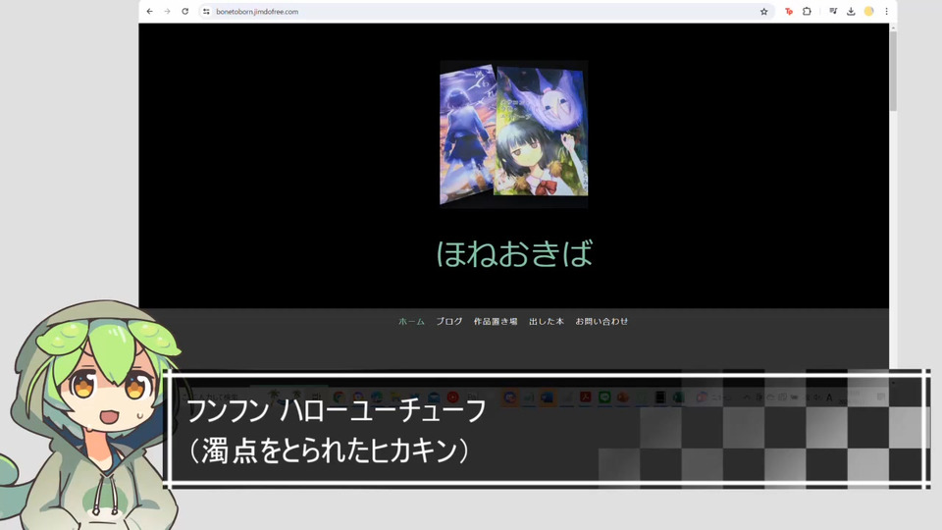Open the ブログ navigation item
The width and height of the screenshot is (942, 530).
tap(449, 322)
